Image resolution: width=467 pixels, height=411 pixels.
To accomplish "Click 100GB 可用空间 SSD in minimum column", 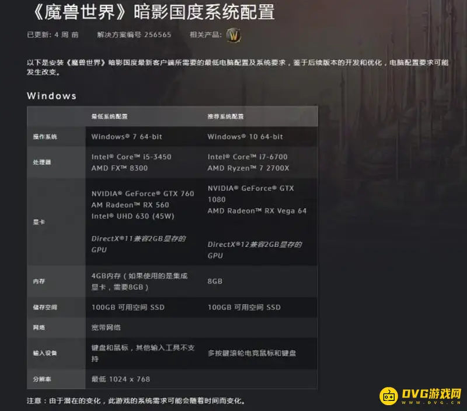I will [128, 308].
